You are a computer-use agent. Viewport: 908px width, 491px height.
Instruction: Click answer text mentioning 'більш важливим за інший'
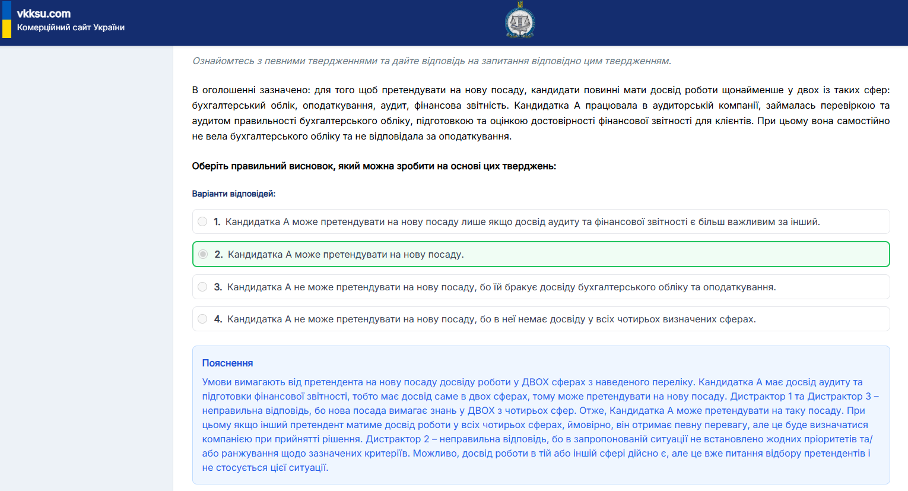523,221
